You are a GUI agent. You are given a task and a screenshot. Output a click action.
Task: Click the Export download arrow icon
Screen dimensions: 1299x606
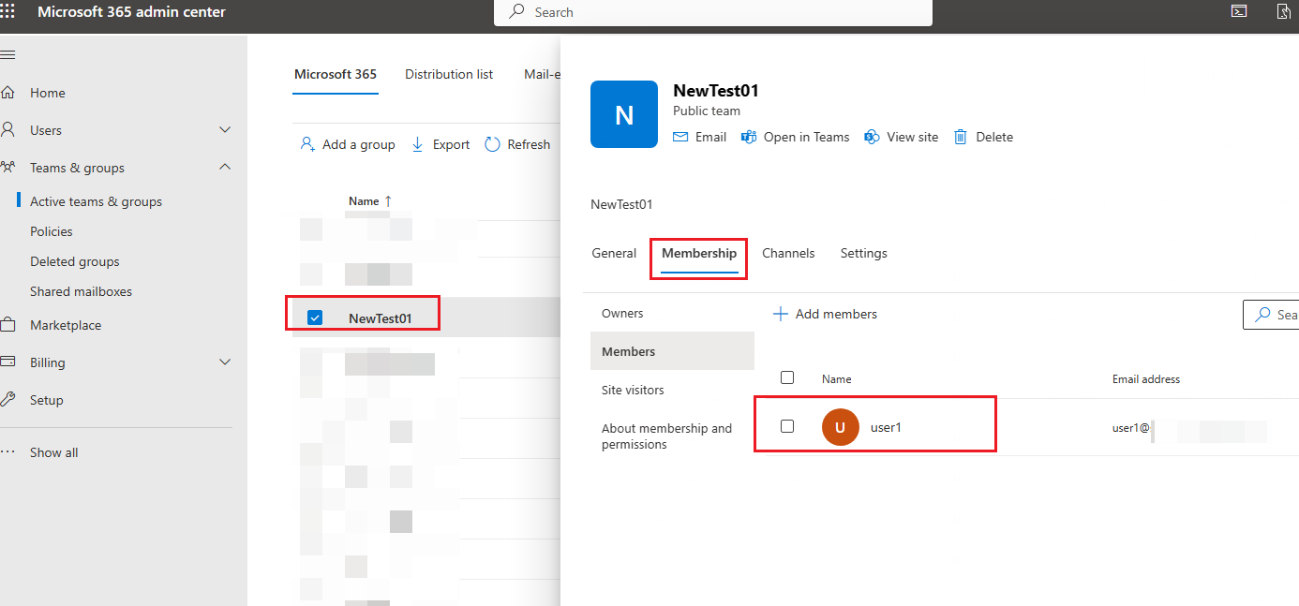tap(419, 144)
